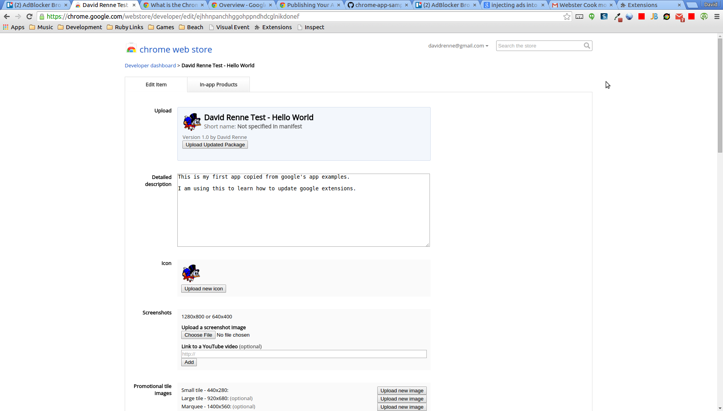
Task: Open the Games bookmarks folder
Action: coord(161,27)
